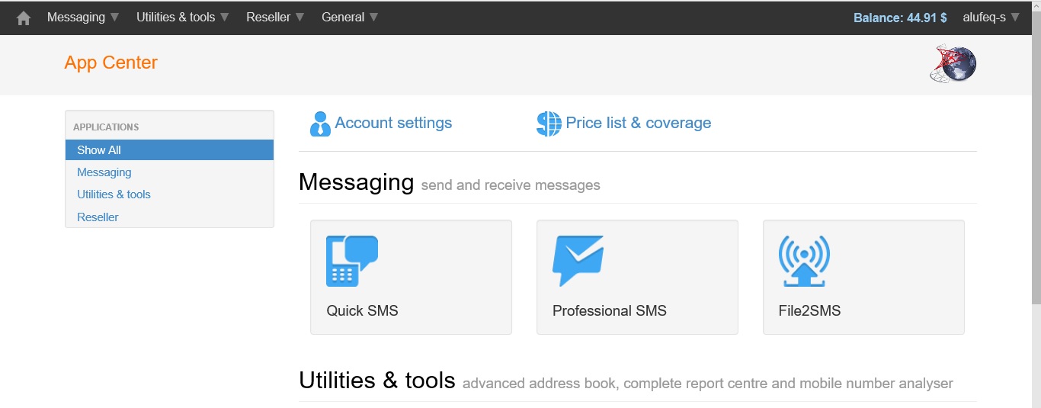Screen dimensions: 1041x408
Task: Open the Price list & coverage link
Action: pyautogui.click(x=639, y=123)
